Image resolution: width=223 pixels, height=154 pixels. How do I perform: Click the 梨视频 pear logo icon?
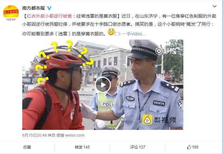[147, 120]
